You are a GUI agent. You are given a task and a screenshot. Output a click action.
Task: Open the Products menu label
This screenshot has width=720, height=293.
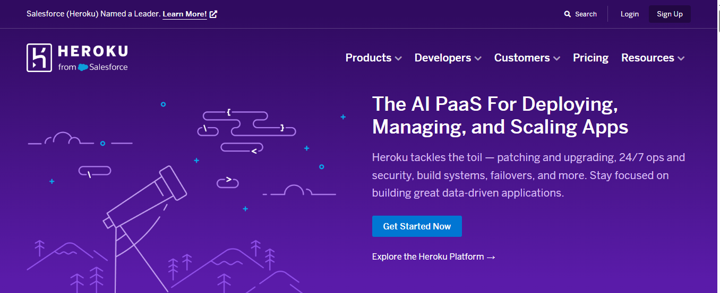368,58
